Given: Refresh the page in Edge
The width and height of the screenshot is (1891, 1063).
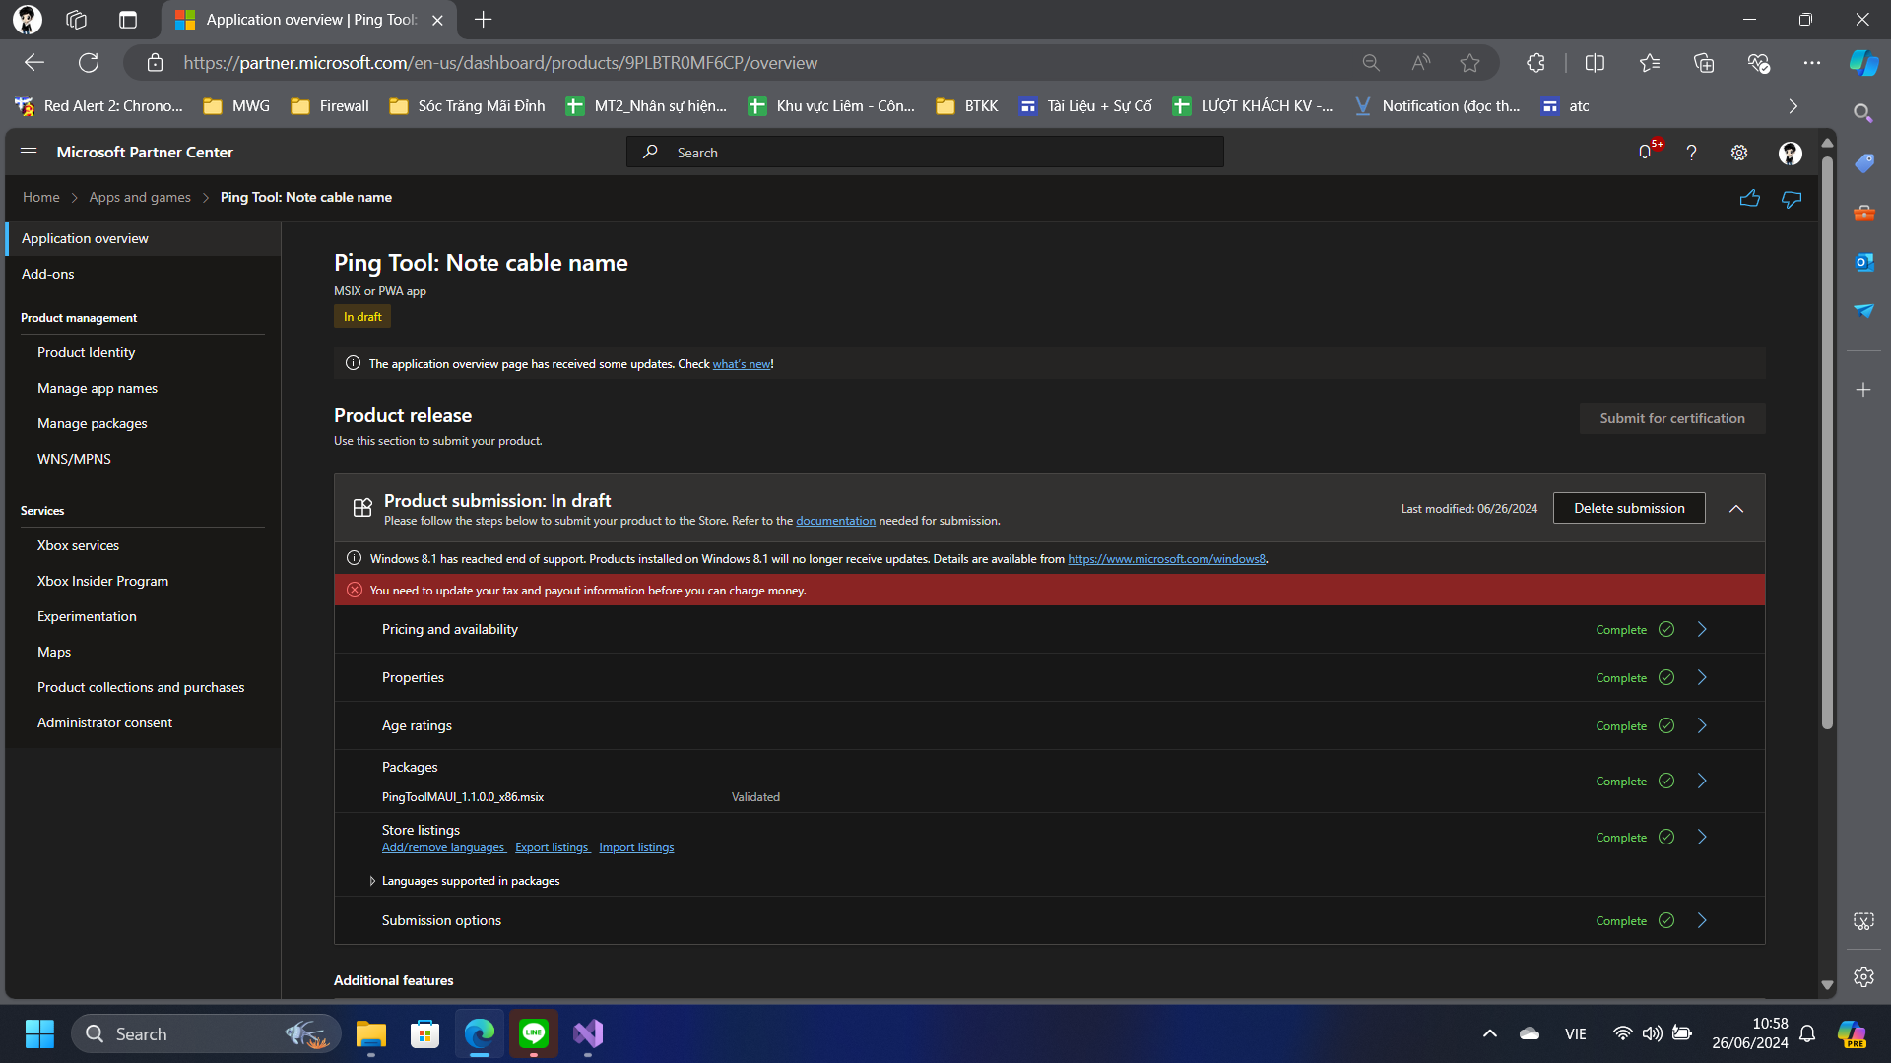Looking at the screenshot, I should pos(89,63).
